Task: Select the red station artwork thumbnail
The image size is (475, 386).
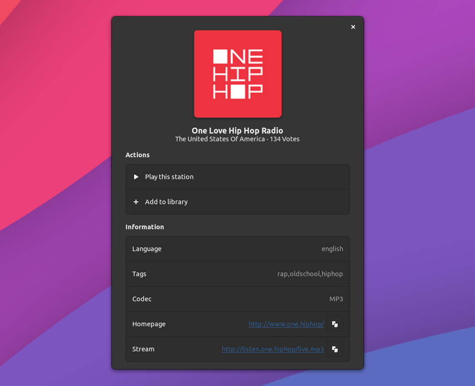Action: (237, 73)
